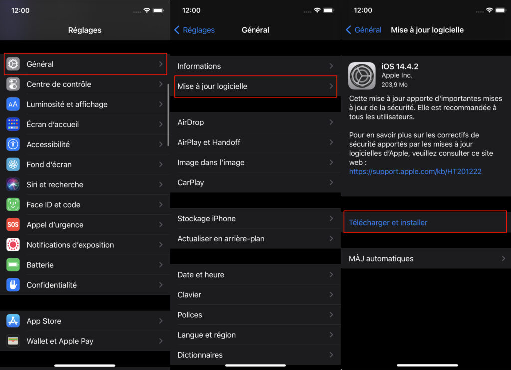Image resolution: width=511 pixels, height=370 pixels.
Task: Tap the Écran d'accueil grid icon
Action: click(13, 124)
